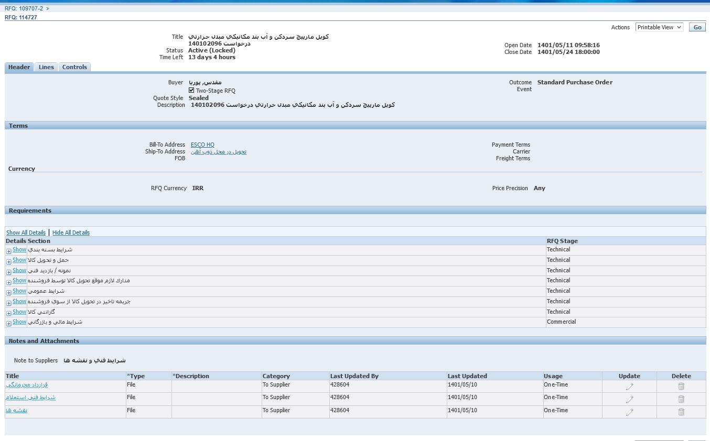This screenshot has height=441, width=710.
Task: Click the Sealed quote style value
Action: click(199, 98)
